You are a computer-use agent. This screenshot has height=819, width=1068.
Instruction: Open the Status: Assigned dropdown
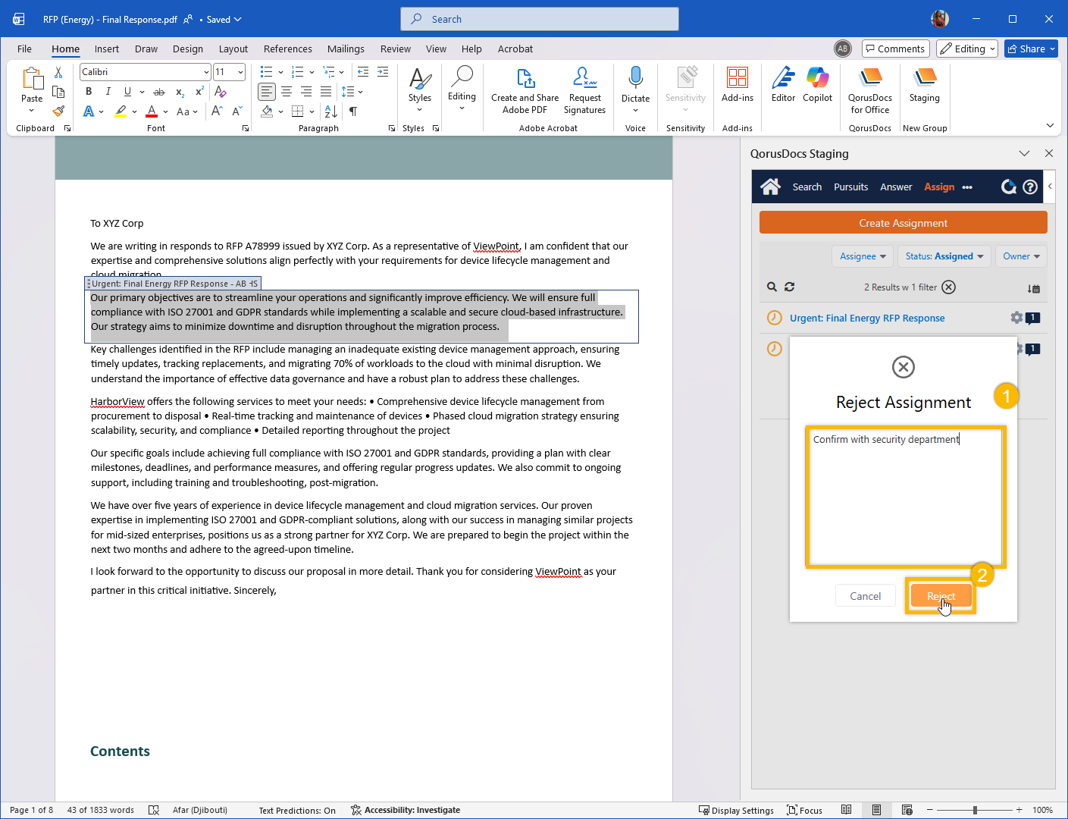click(x=944, y=256)
